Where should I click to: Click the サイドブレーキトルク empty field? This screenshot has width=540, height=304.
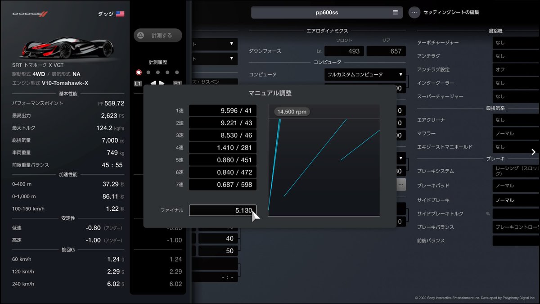[516, 213]
